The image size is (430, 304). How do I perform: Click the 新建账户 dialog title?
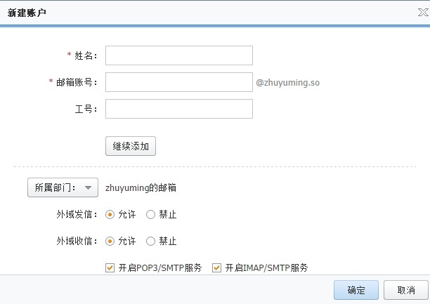pyautogui.click(x=28, y=13)
